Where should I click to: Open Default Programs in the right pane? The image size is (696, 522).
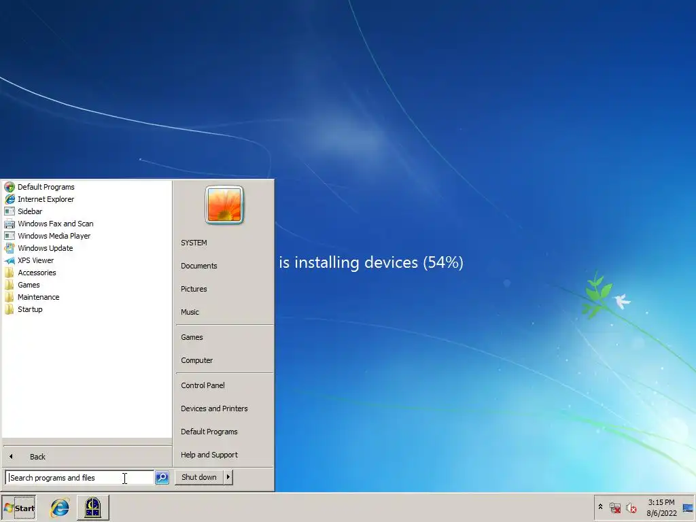click(x=209, y=432)
